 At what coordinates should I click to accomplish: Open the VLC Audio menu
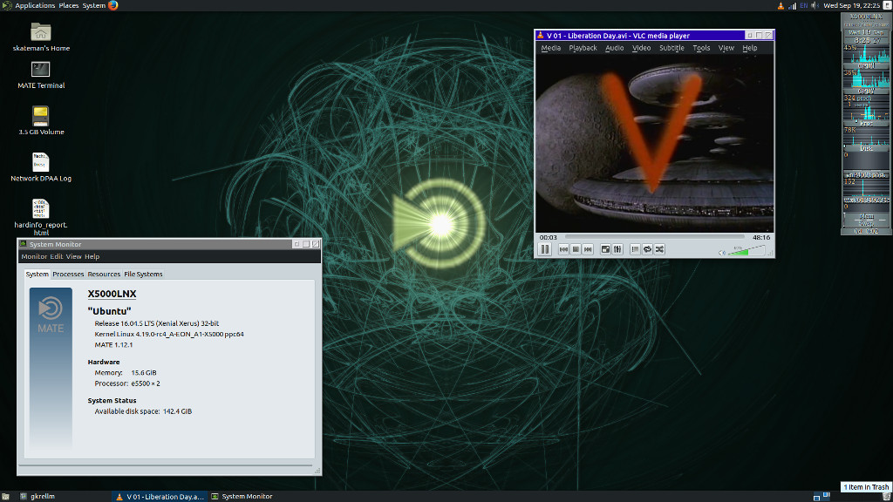click(x=615, y=48)
